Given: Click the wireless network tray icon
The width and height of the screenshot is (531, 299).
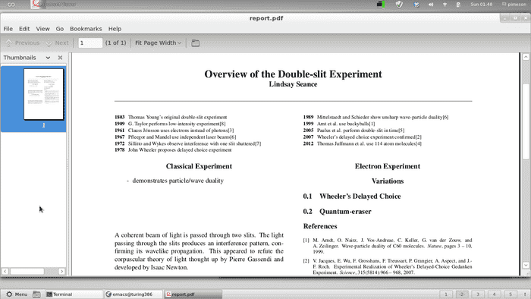Looking at the screenshot, I should click(x=445, y=5).
